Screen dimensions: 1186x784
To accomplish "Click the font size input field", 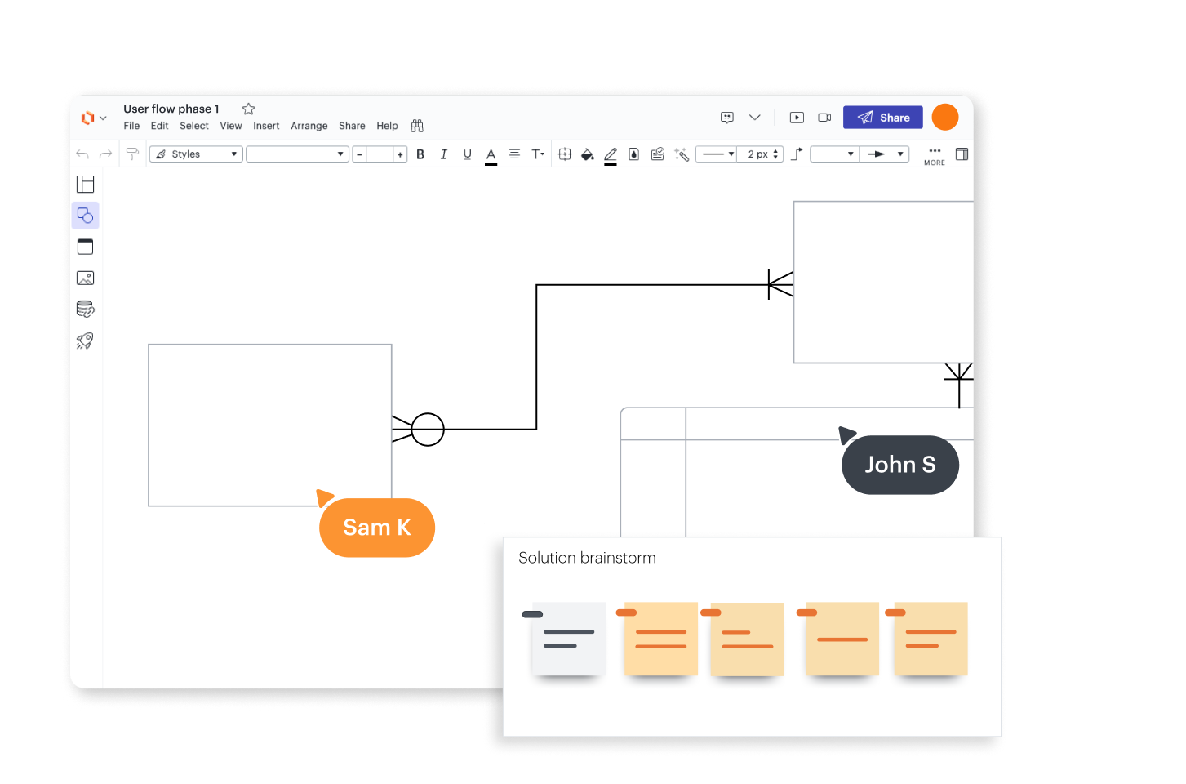I will click(x=380, y=154).
